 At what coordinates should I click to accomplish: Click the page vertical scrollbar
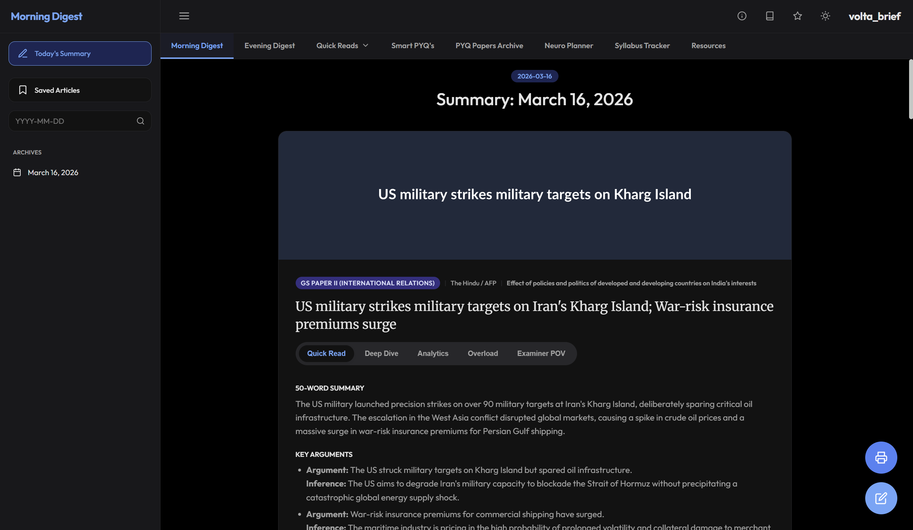tap(910, 89)
